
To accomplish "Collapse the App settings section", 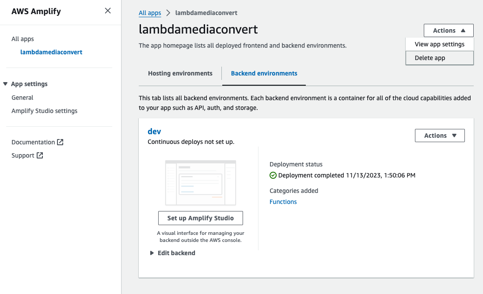I will coord(5,83).
